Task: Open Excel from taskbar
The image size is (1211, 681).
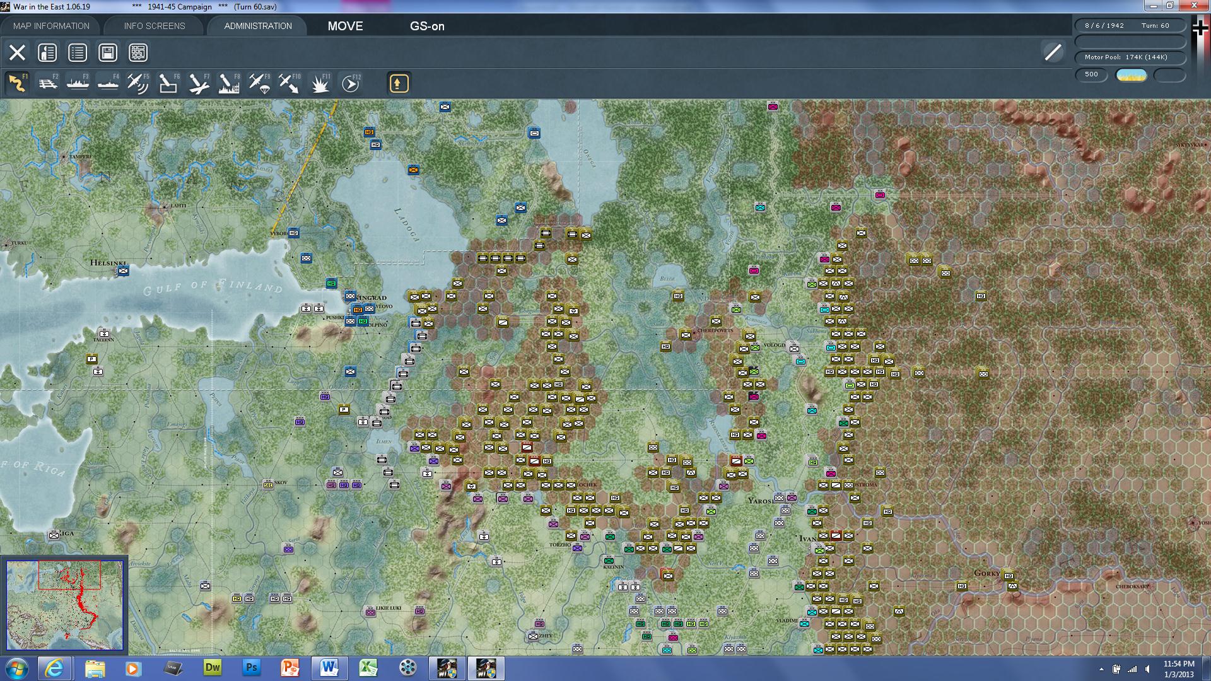Action: 368,668
